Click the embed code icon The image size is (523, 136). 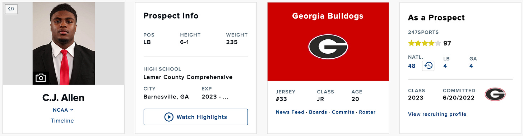coord(11,9)
